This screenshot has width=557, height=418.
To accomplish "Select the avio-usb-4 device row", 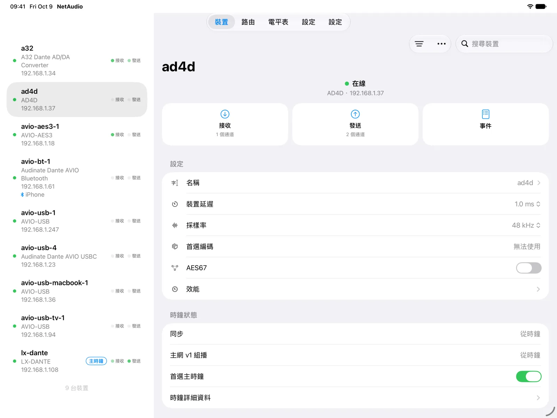I will pos(77,256).
